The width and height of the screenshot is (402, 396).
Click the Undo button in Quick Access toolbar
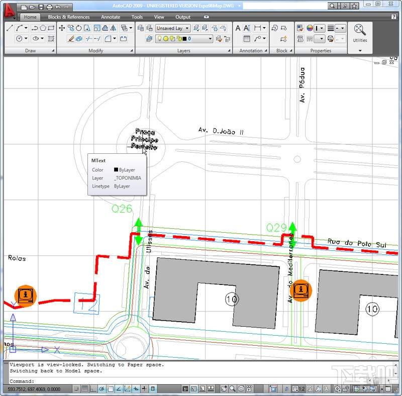click(57, 8)
